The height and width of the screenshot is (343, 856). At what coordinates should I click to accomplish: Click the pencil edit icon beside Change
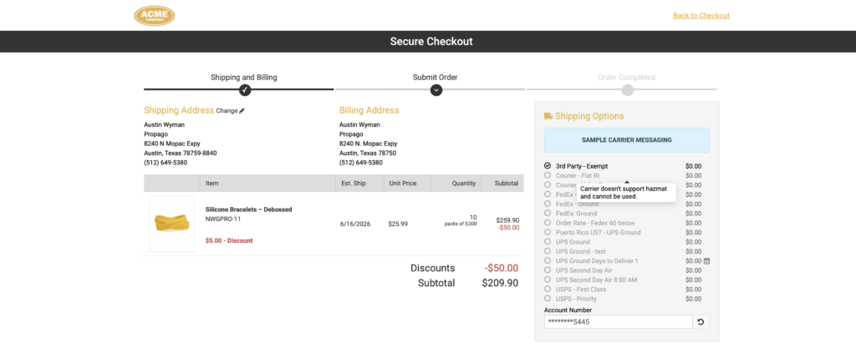pyautogui.click(x=242, y=111)
